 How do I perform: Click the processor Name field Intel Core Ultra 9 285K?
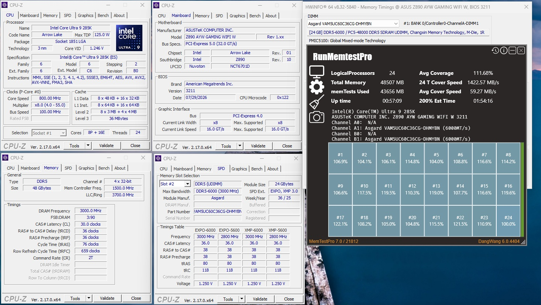click(x=71, y=28)
